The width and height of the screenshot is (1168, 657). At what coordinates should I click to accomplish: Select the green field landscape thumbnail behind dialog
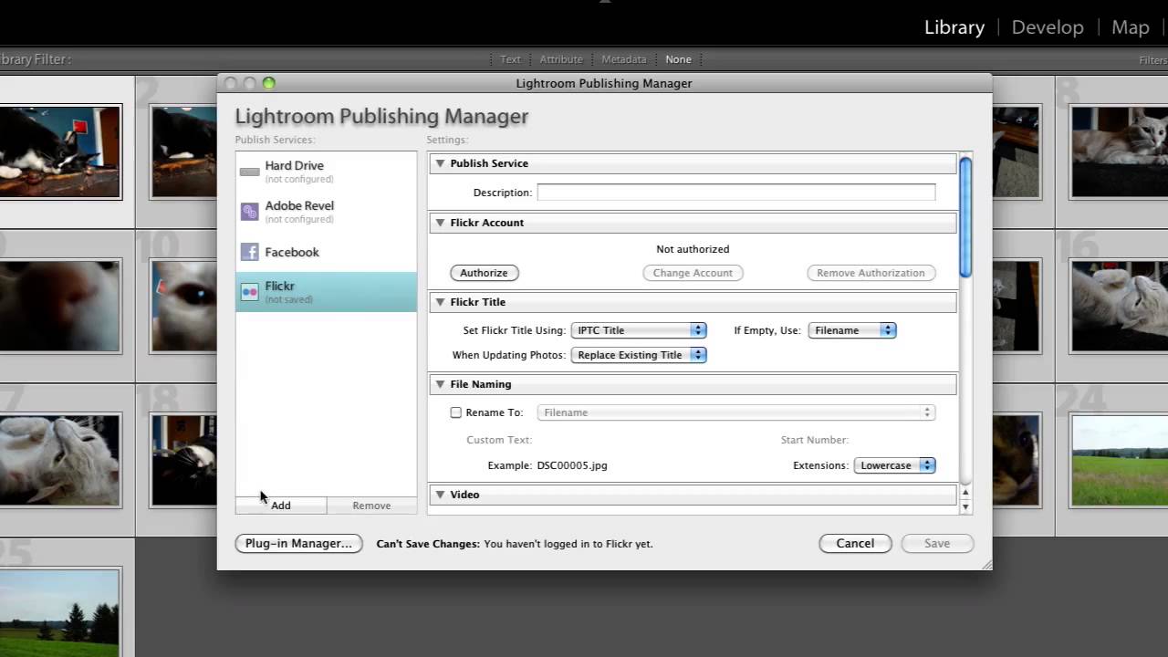1119,460
